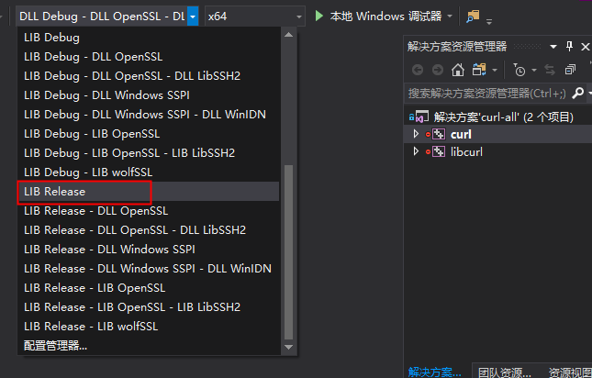This screenshot has height=378, width=592.
Task: Select the libcurl project
Action: (x=466, y=152)
